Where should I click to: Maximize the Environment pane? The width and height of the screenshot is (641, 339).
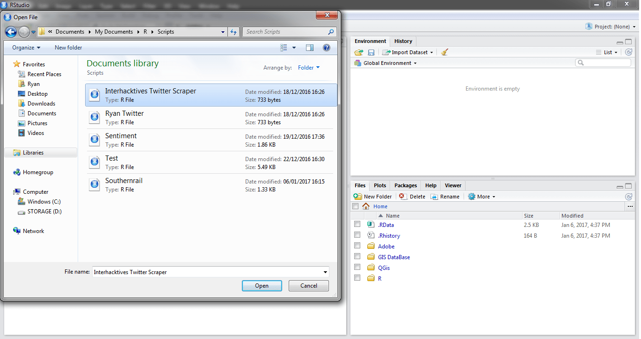click(x=629, y=42)
